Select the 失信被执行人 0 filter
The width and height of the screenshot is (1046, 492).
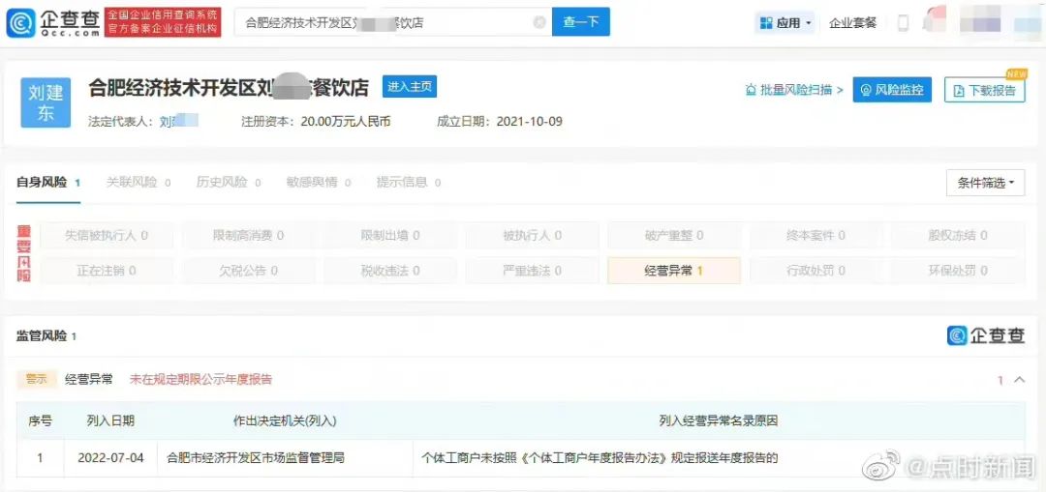(x=107, y=235)
